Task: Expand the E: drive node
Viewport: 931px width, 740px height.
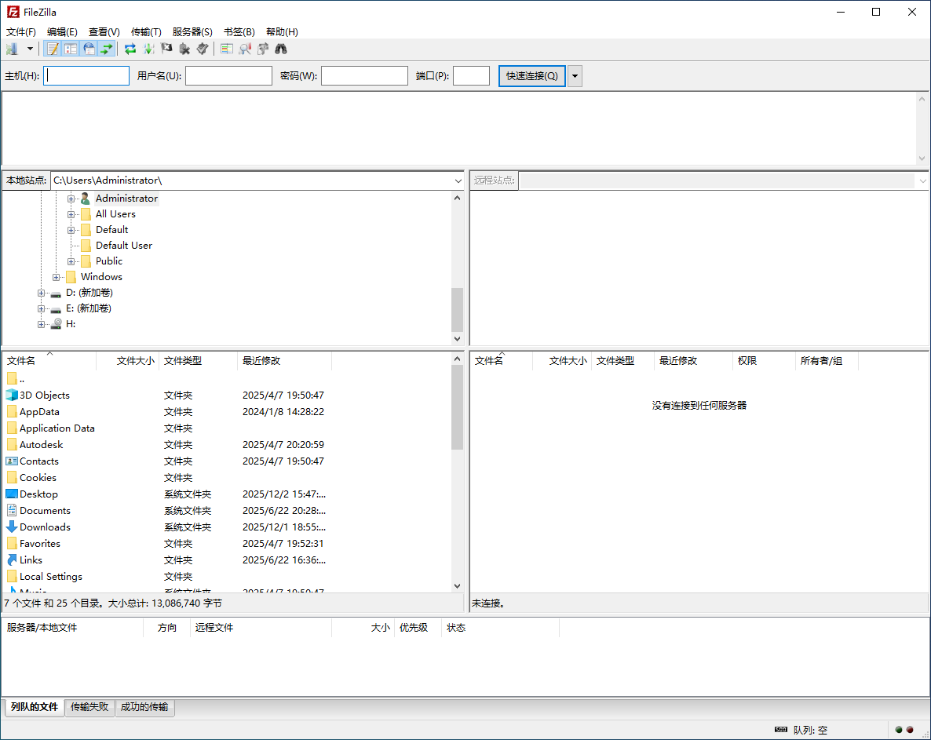Action: pyautogui.click(x=41, y=308)
